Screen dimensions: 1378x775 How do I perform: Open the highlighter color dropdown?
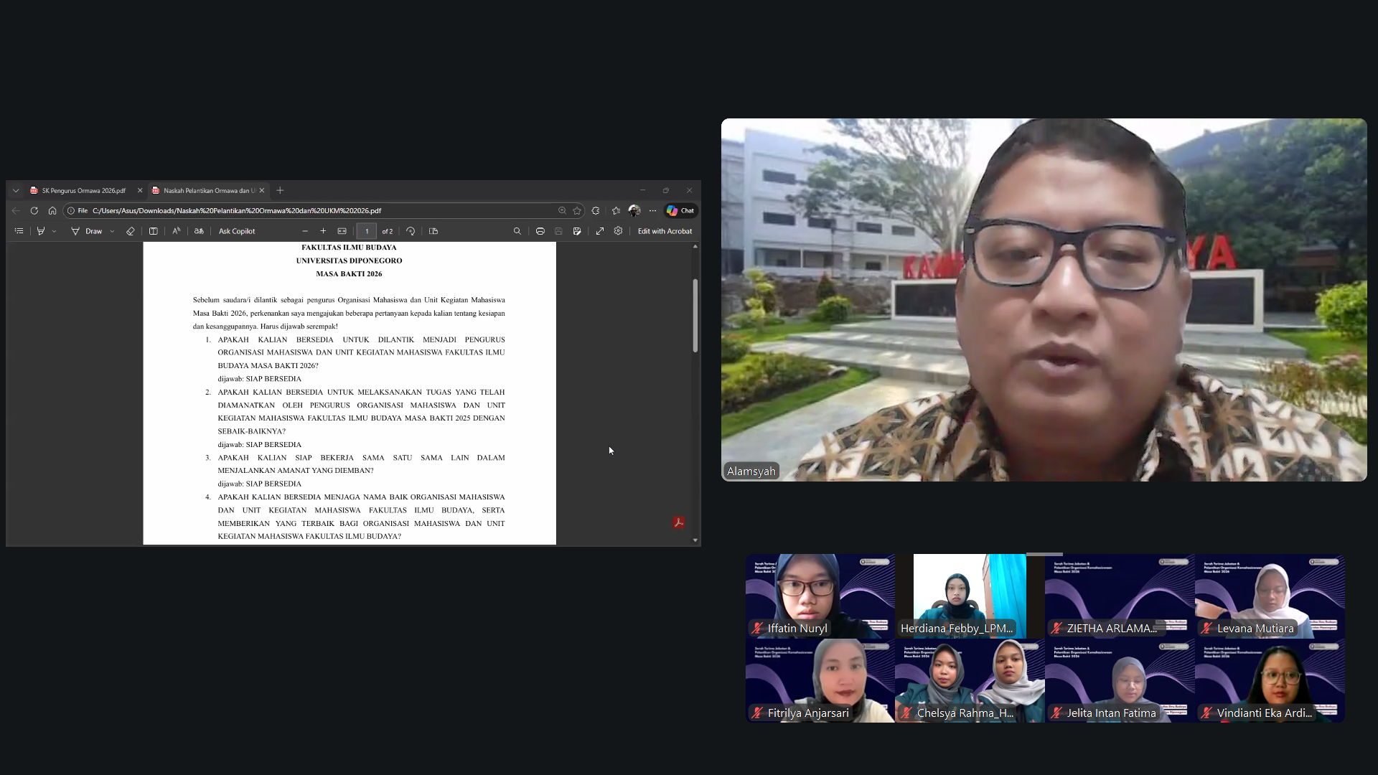pos(53,231)
